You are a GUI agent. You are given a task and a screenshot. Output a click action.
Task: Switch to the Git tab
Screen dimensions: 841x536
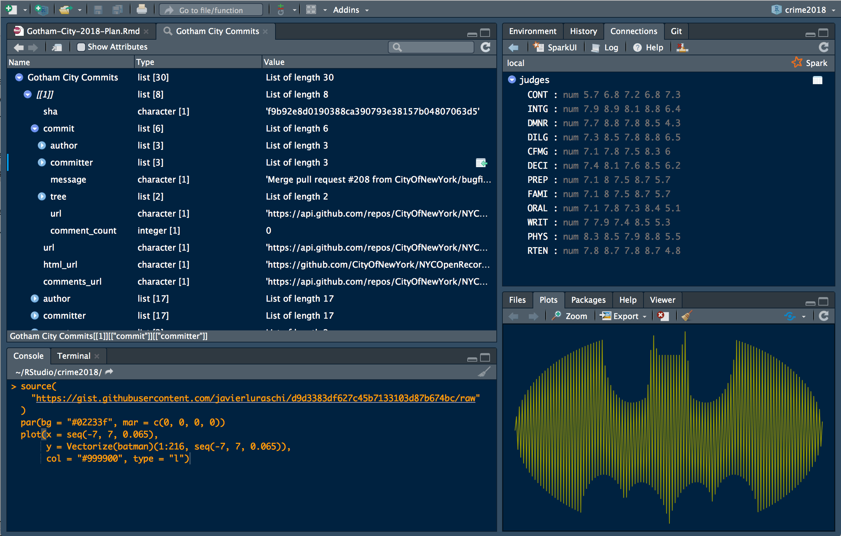[x=676, y=31]
